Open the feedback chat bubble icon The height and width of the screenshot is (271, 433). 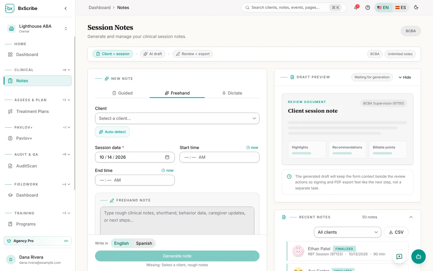[x=399, y=257]
